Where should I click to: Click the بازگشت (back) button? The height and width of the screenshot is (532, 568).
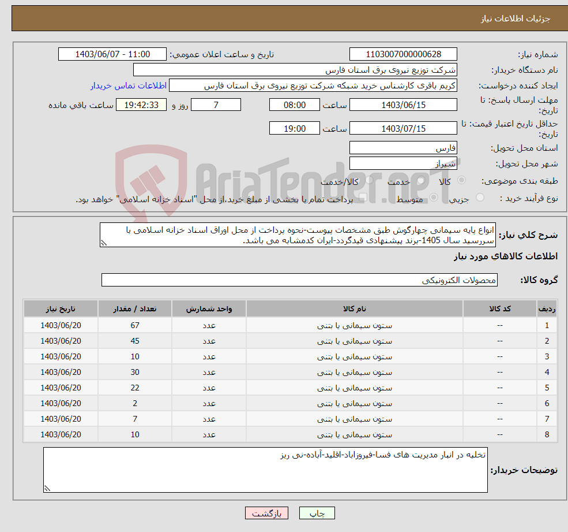(x=266, y=513)
